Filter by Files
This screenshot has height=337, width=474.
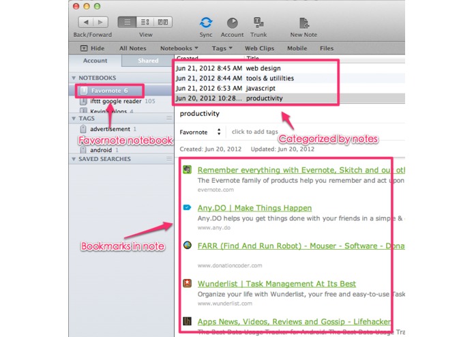(x=327, y=48)
